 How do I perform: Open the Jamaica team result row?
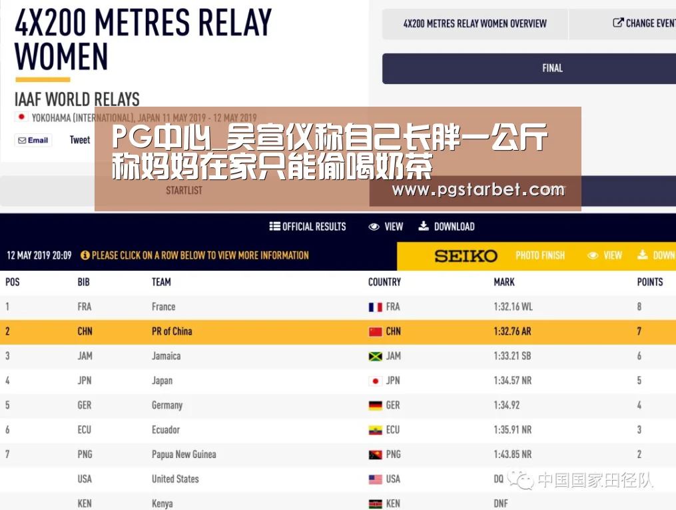pos(338,356)
